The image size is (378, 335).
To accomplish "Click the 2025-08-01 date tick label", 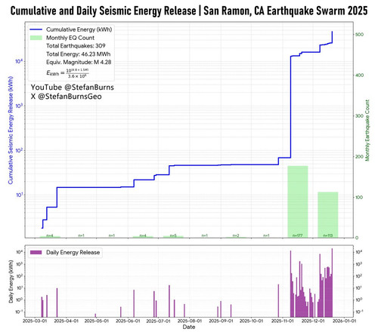I will (x=190, y=321).
